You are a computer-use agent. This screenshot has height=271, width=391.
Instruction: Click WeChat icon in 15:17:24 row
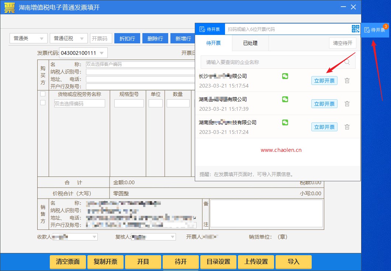pyautogui.click(x=285, y=122)
